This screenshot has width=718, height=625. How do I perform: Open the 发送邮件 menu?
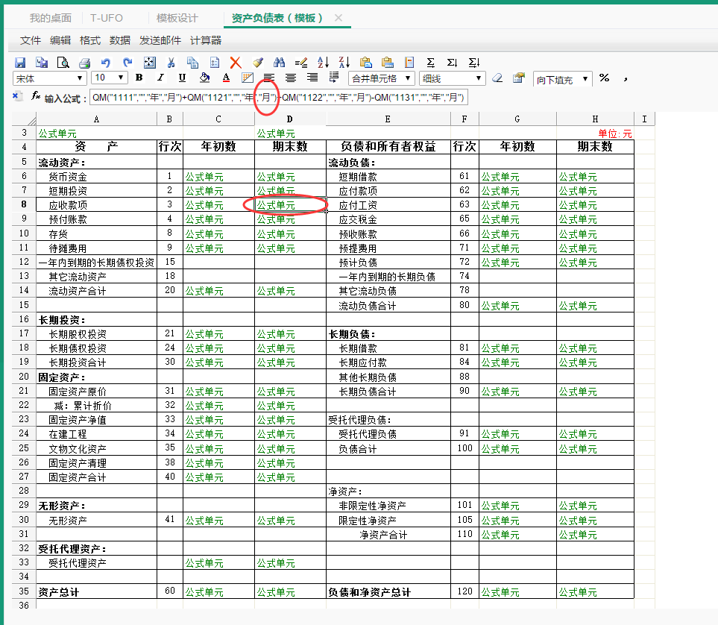[x=160, y=40]
